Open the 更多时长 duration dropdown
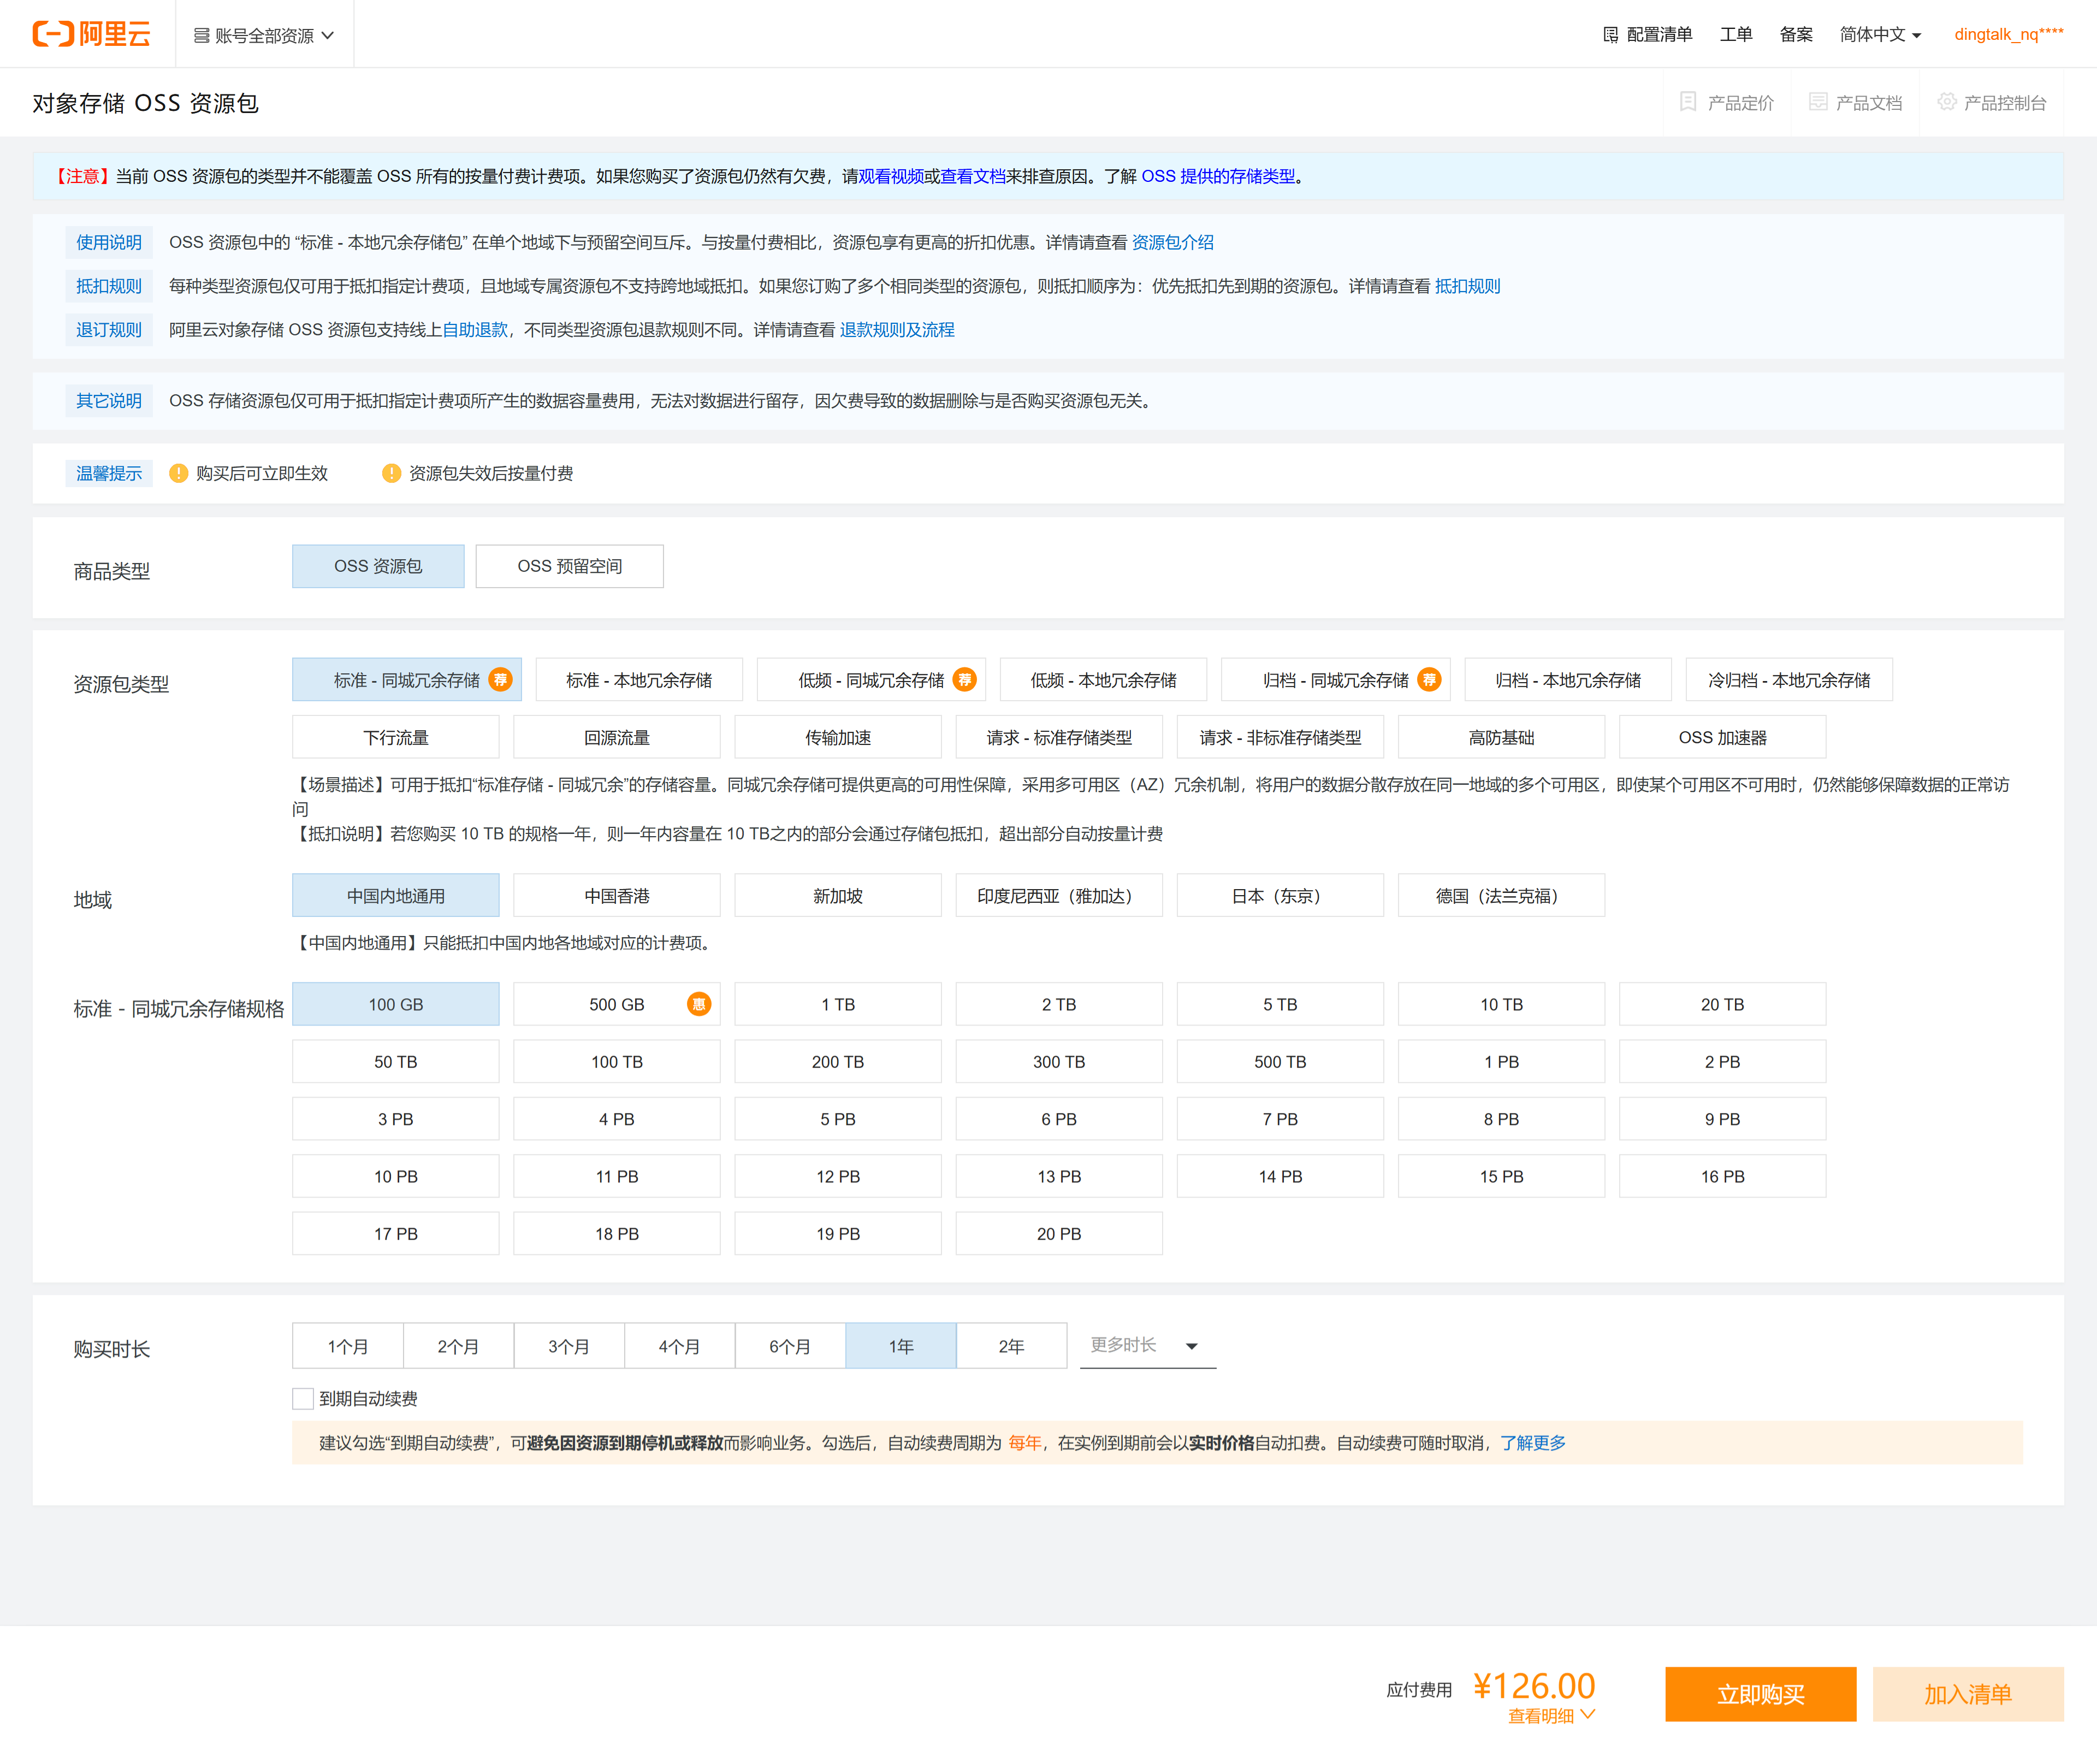2097x1764 pixels. (x=1148, y=1346)
